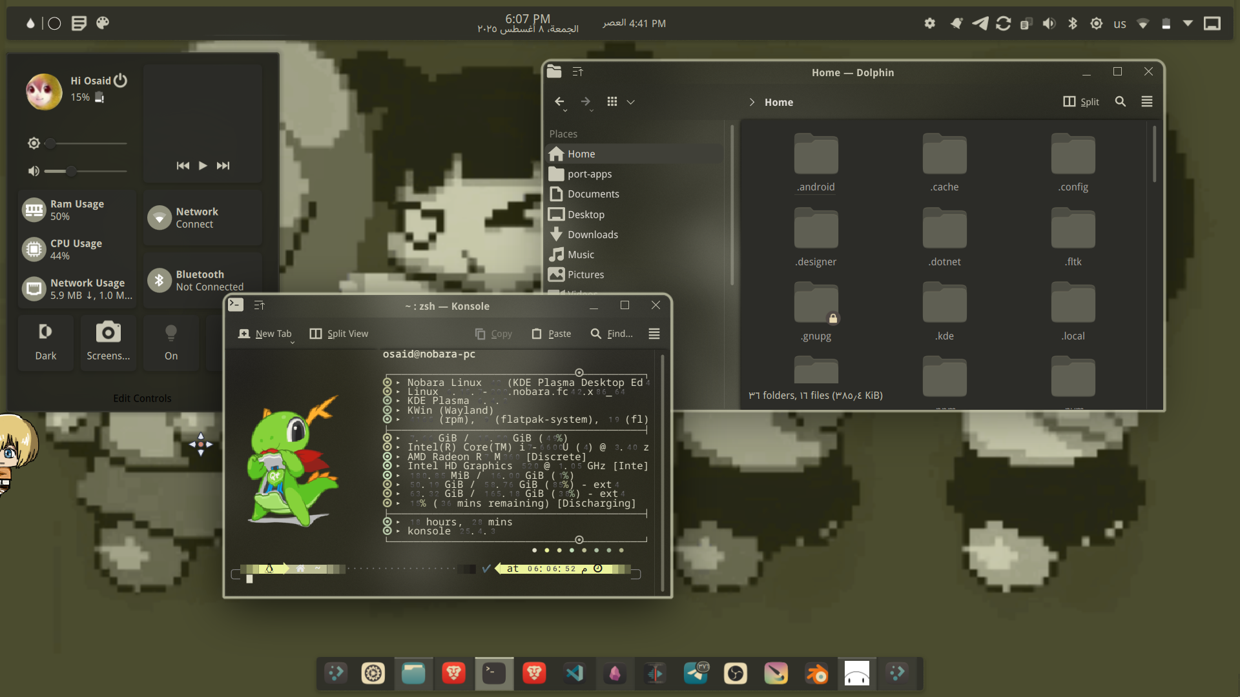Open Dolphin hamburger menu
This screenshot has height=697, width=1240.
(x=1147, y=101)
